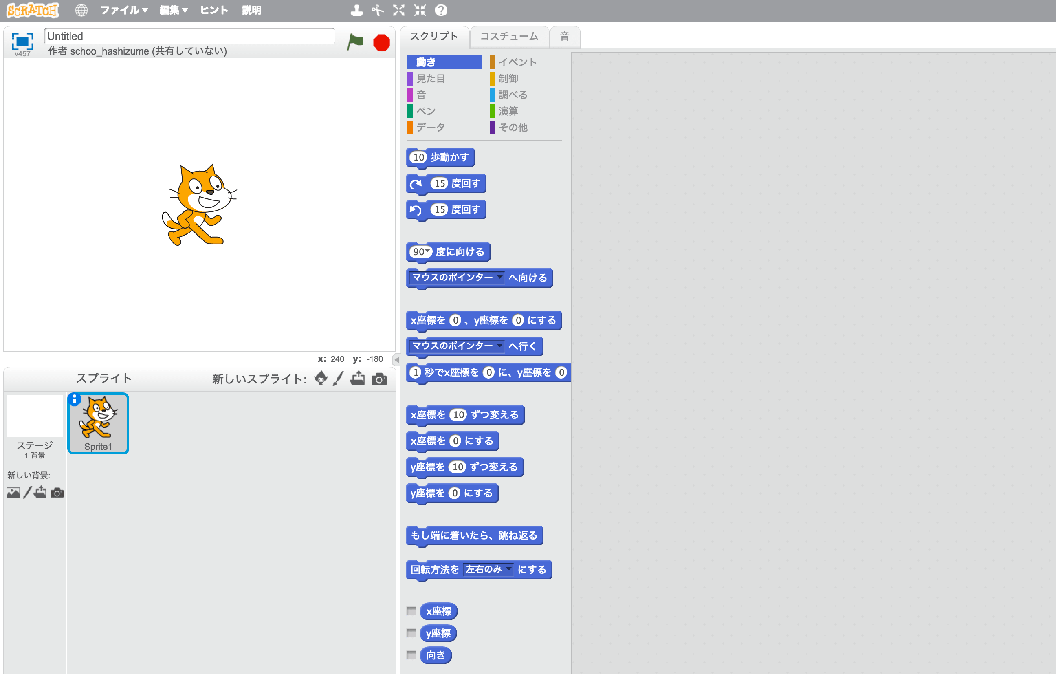Select the block help question-mark tool
This screenshot has width=1056, height=674.
(441, 10)
